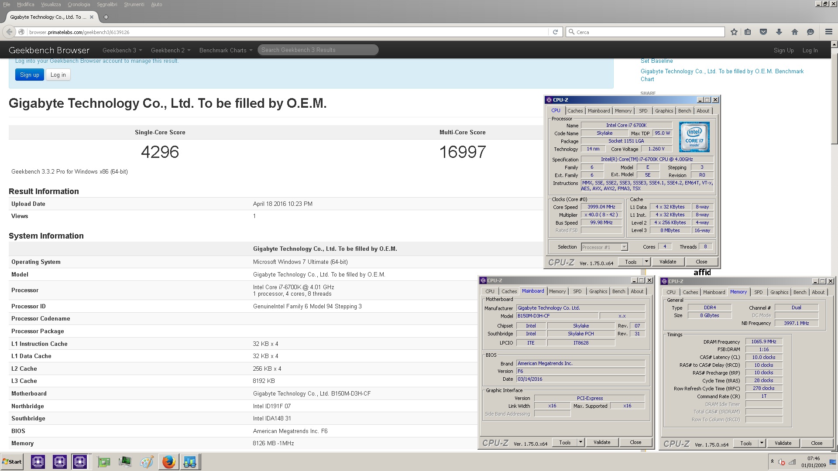Open the Windows Start menu
Image resolution: width=838 pixels, height=471 pixels.
click(x=12, y=461)
